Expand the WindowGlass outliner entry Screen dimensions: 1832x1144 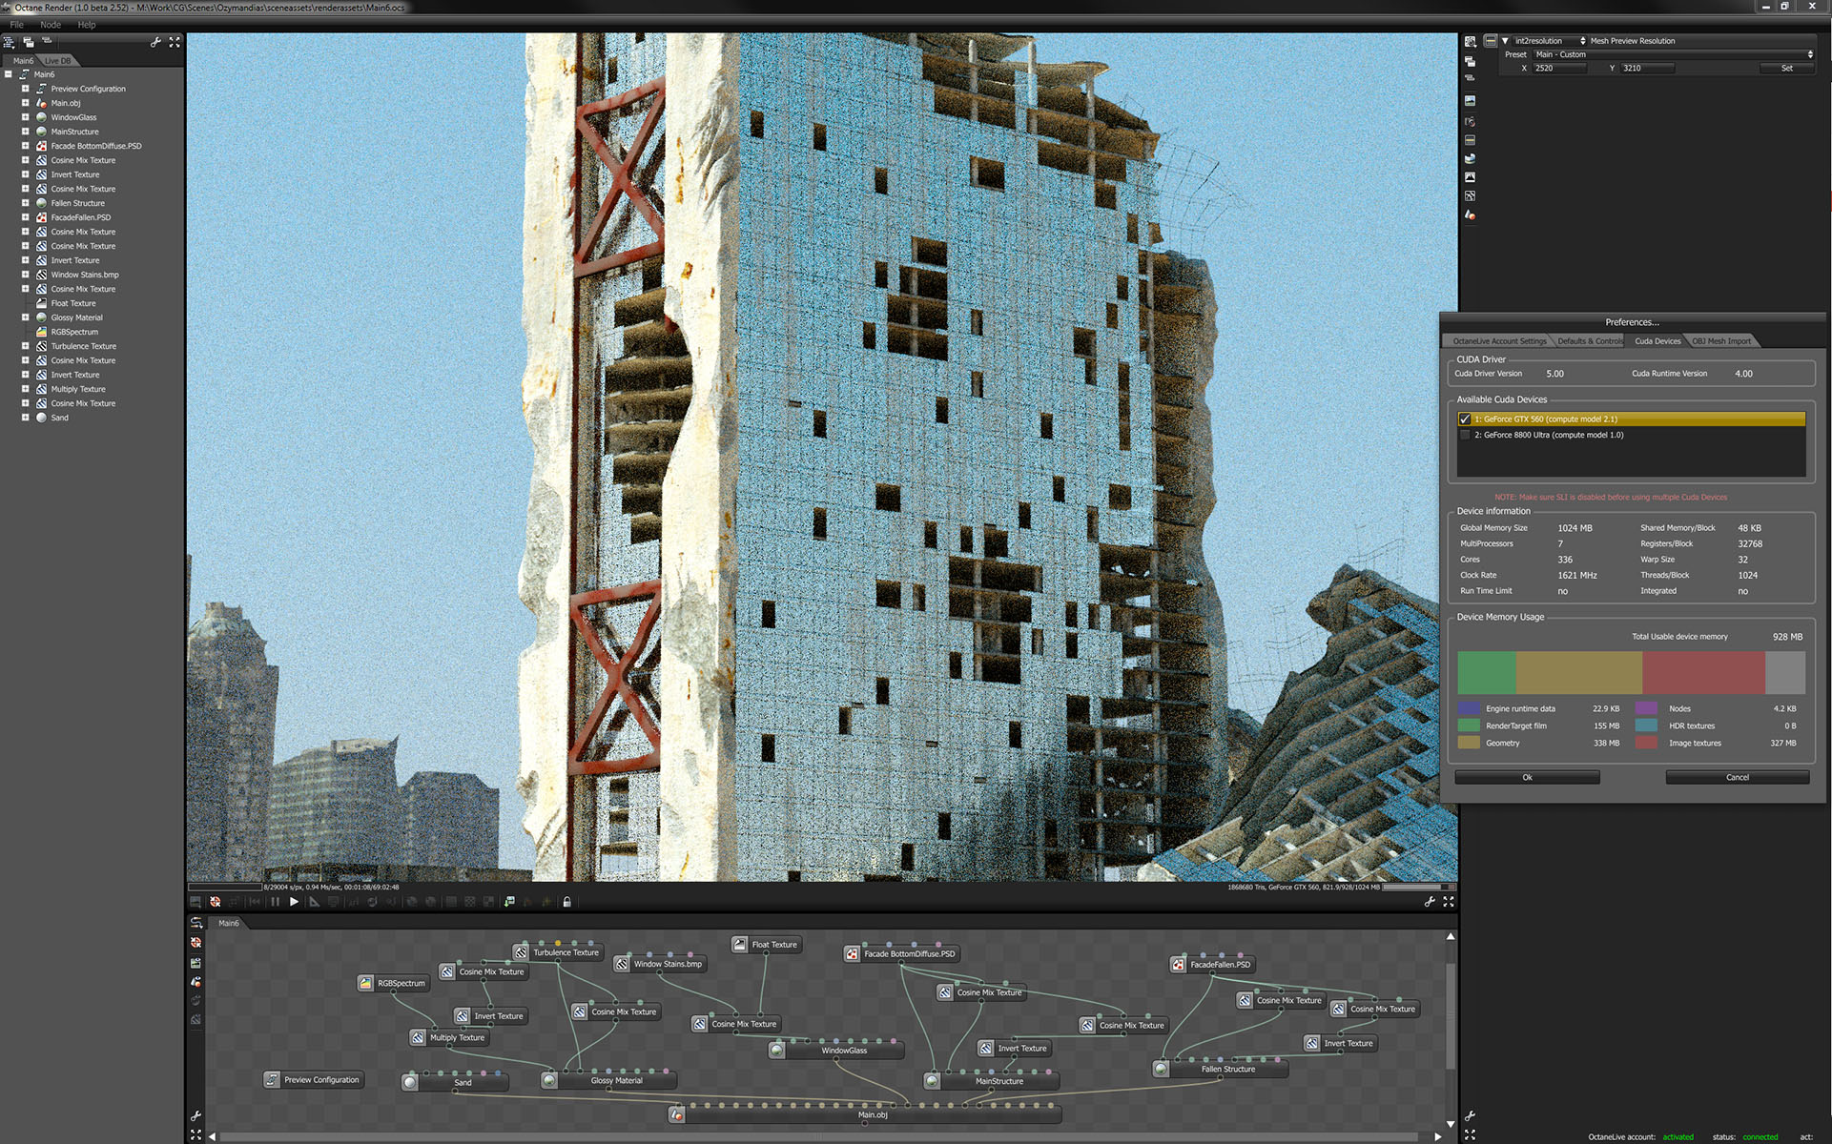(x=26, y=117)
